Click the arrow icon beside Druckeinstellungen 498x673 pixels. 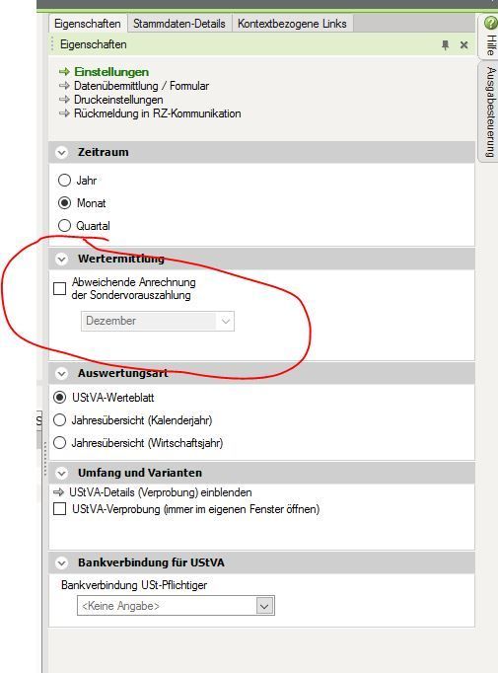[x=64, y=100]
